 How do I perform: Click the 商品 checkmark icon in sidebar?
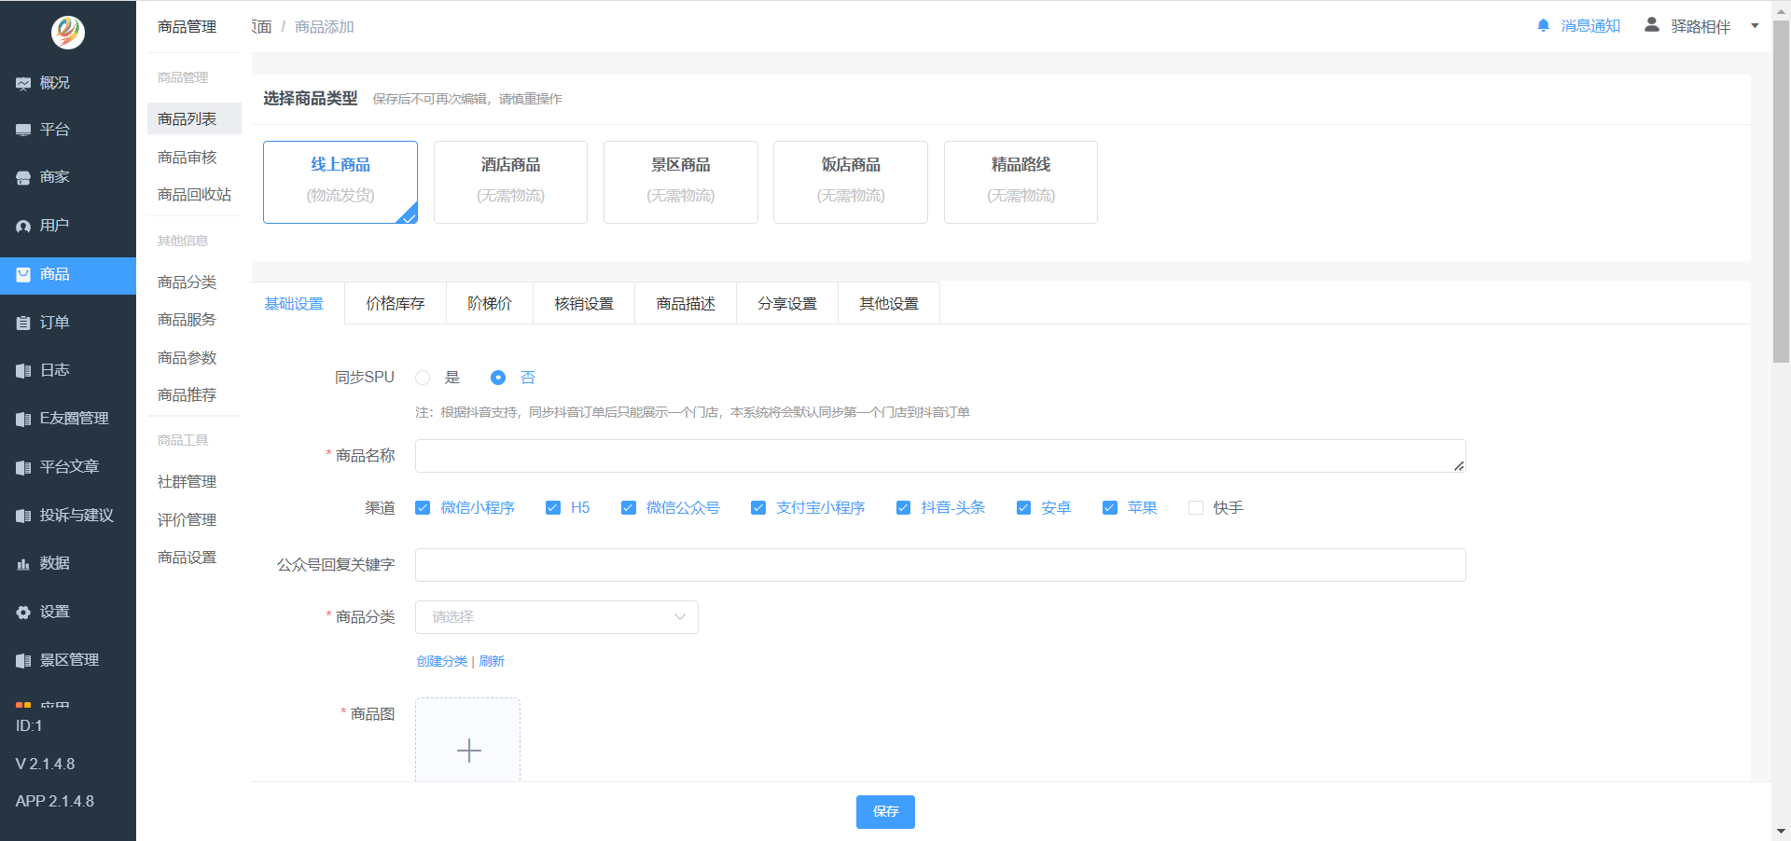tap(23, 274)
